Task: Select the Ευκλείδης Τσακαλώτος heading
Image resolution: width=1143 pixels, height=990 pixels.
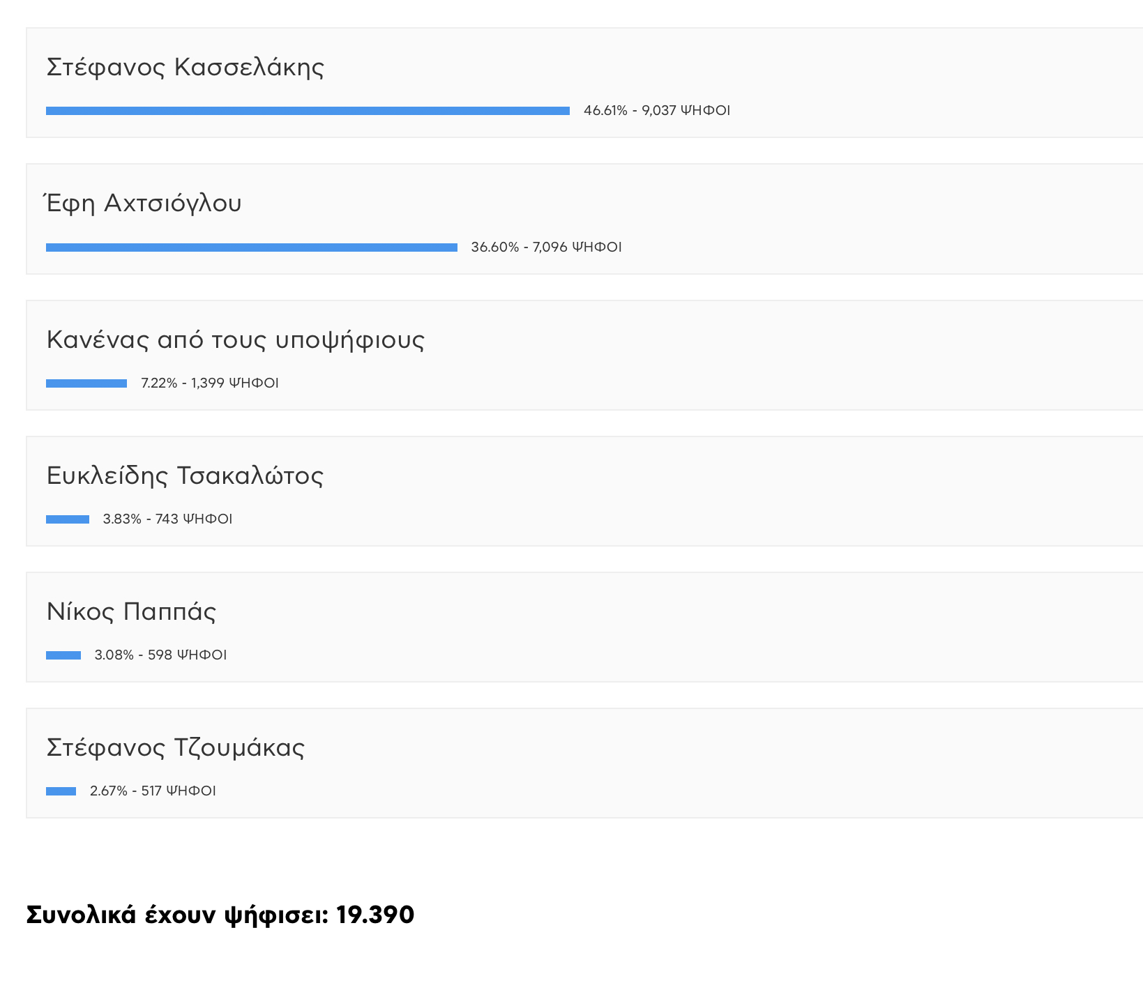Action: 185,475
